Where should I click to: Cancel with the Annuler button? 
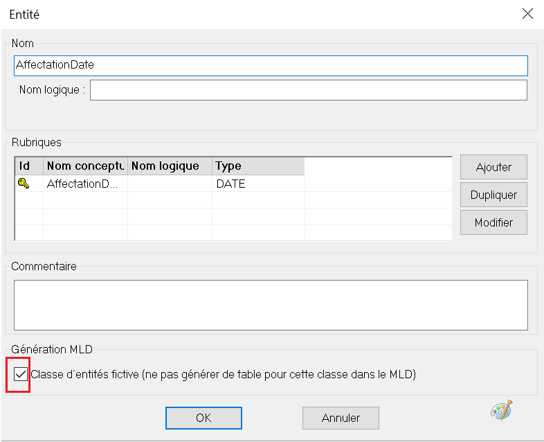341,418
